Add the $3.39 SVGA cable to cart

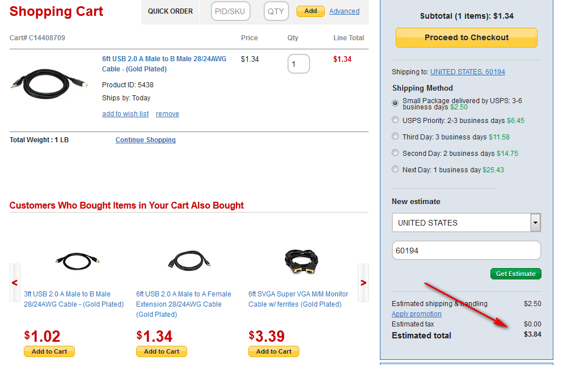coord(274,351)
